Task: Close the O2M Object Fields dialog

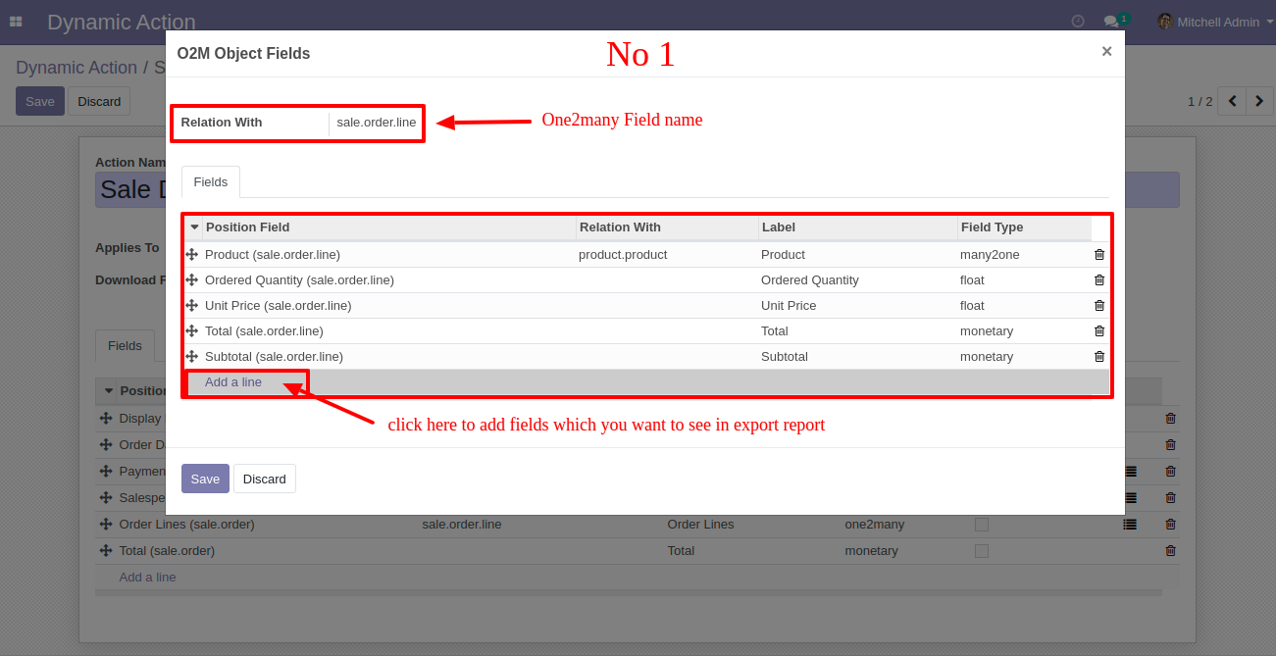Action: click(x=1106, y=52)
